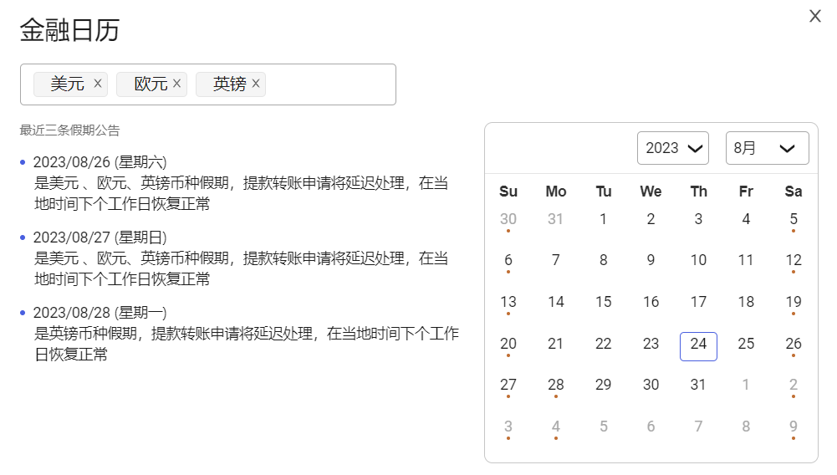Open the 2023/08/27 (星期日) holiday notice
Screen dimensions: 837x475
[x=100, y=238]
